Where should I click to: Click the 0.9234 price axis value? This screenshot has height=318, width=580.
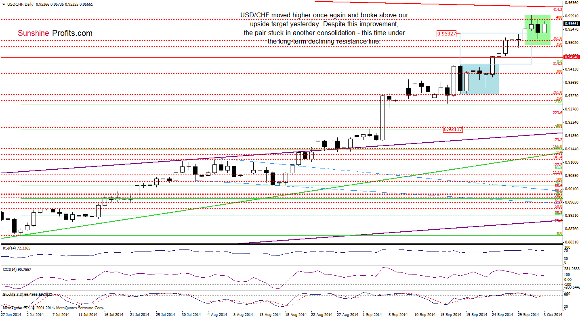(571, 123)
